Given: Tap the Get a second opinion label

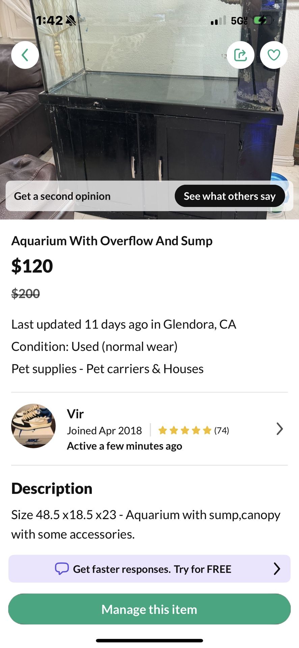Looking at the screenshot, I should coord(62,196).
